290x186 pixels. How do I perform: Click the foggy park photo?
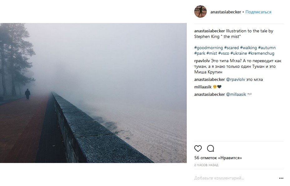pos(93,93)
